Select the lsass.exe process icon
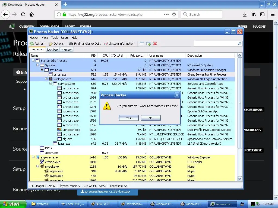The height and width of the screenshot is (208, 278). coord(55,144)
